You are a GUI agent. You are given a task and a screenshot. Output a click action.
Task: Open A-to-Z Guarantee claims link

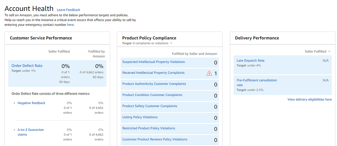(31, 132)
